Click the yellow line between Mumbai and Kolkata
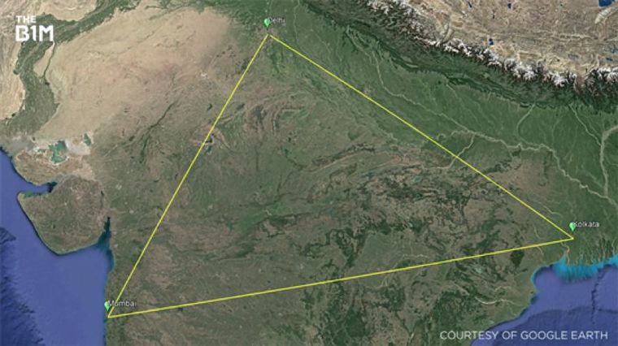The image size is (618, 346). click(x=341, y=278)
